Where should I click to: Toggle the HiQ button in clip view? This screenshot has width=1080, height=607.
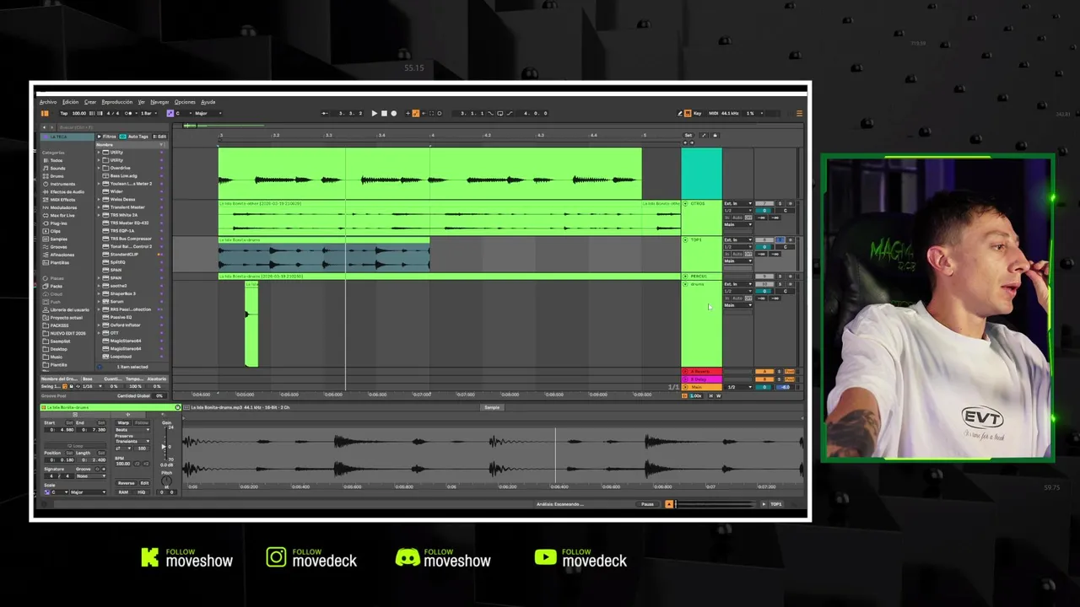(x=141, y=492)
